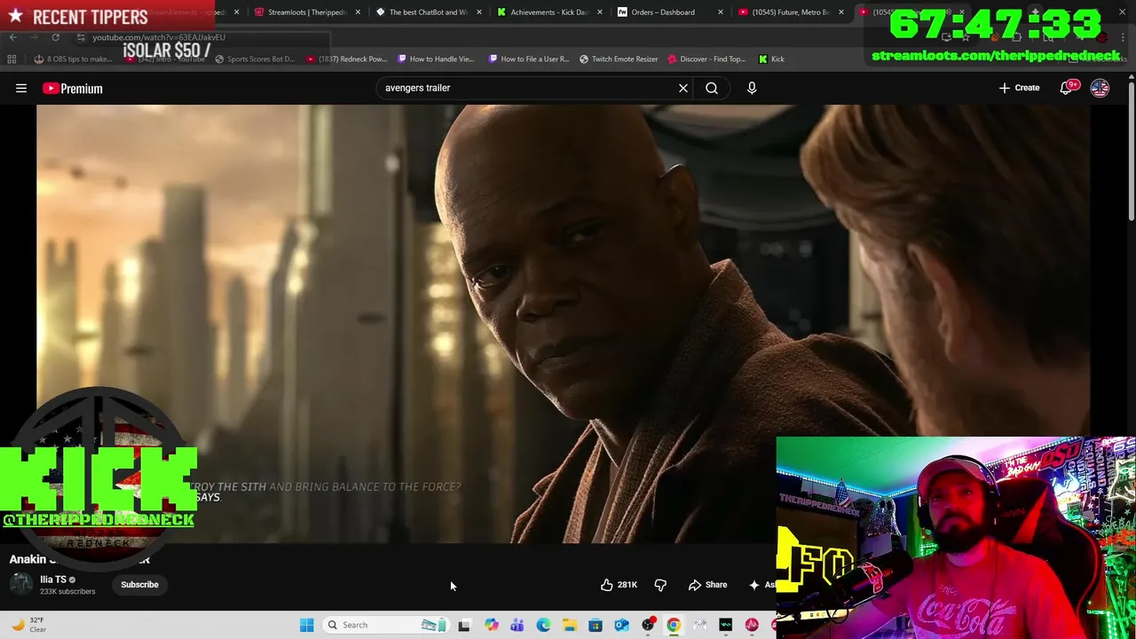
Task: Close the Orders – Dashboard tab
Action: (x=721, y=12)
